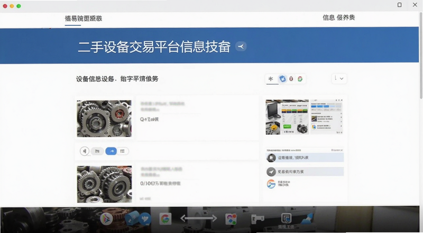Select the Google G filter icon

coord(300,79)
